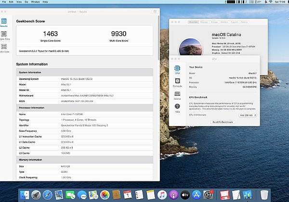Switch to the Displays tab
This screenshot has width=289, height=202.
click(x=204, y=22)
